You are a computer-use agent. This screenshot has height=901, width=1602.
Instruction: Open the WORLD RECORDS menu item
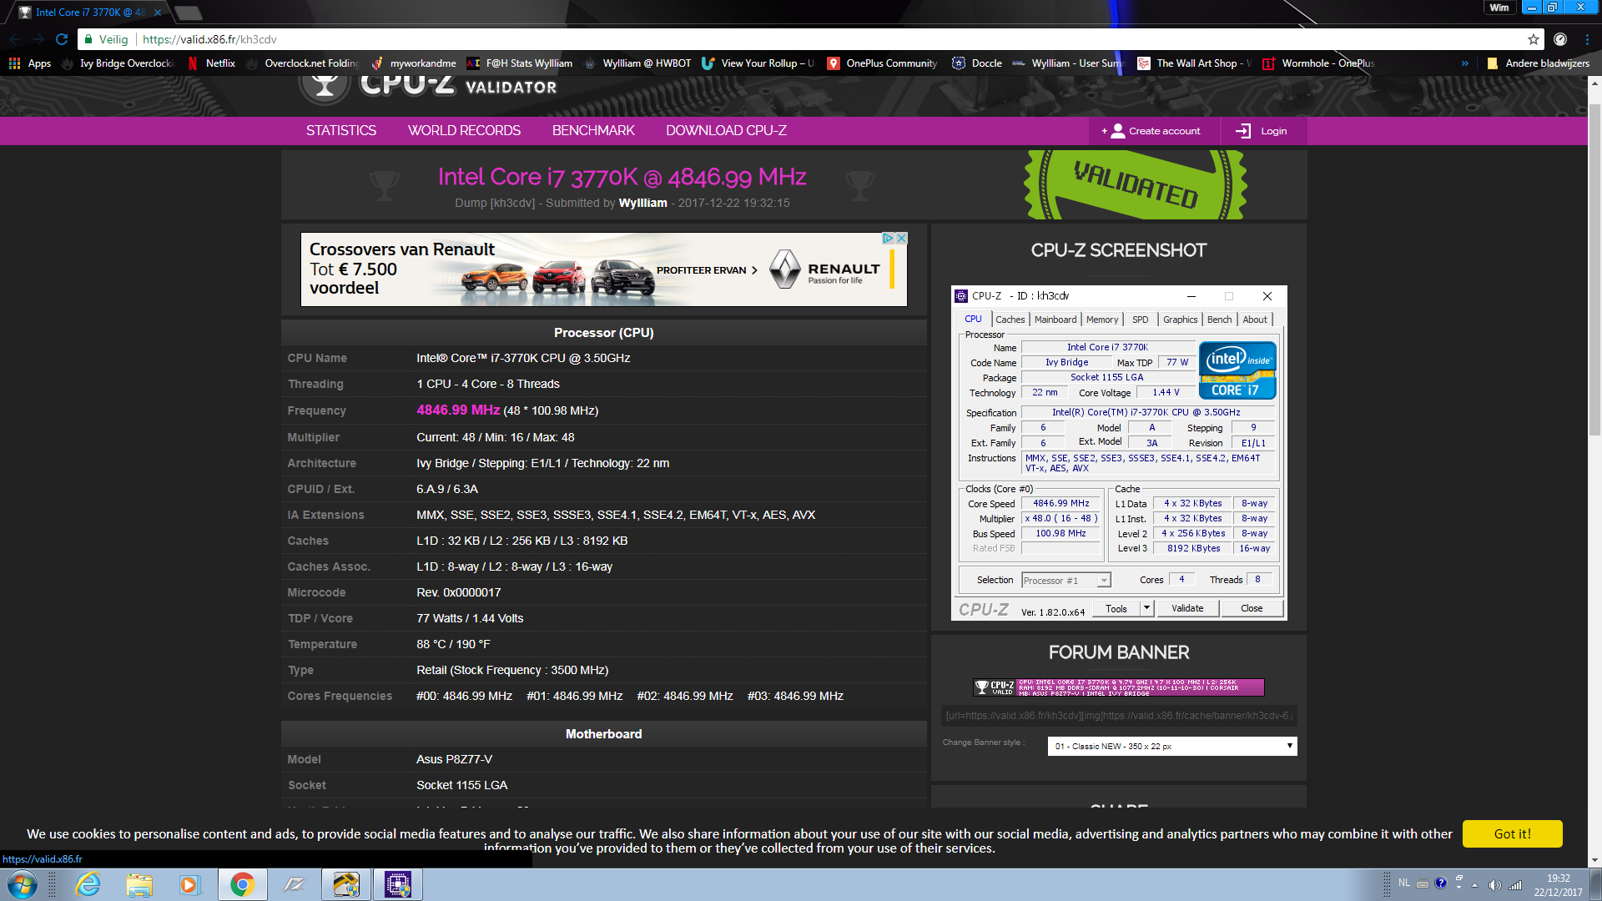tap(464, 131)
